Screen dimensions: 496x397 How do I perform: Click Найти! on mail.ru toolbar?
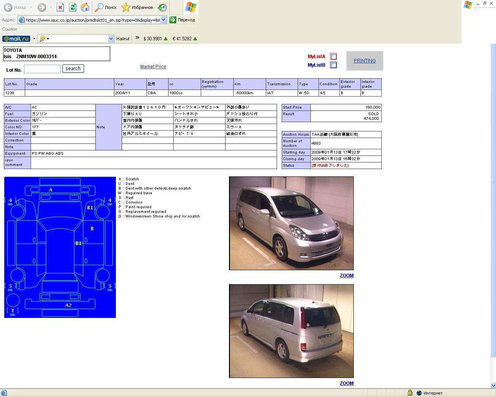point(123,39)
